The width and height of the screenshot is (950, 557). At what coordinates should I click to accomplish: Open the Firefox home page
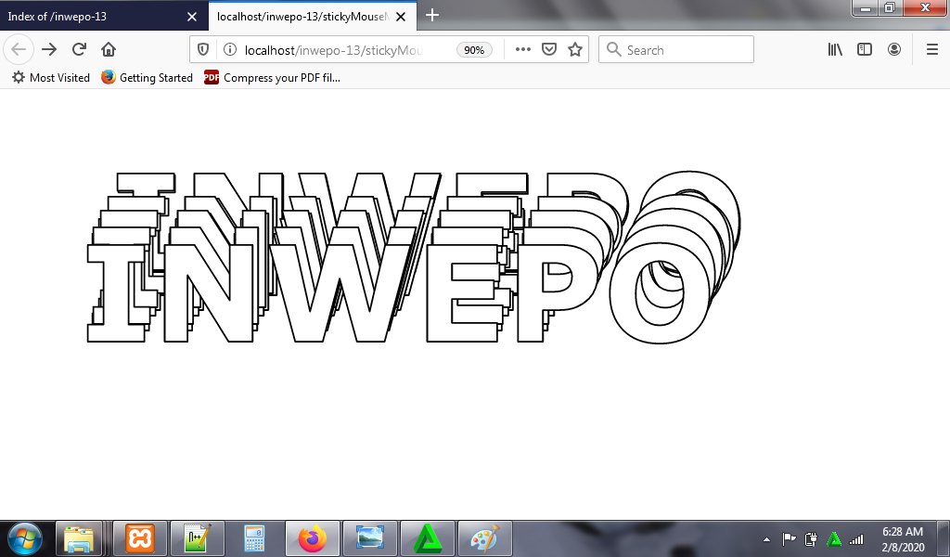coord(109,49)
